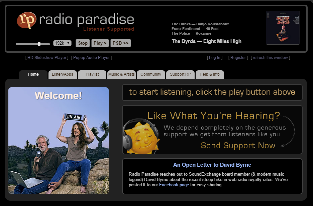Open the Help & Info tab
This screenshot has height=206, width=313.
click(x=210, y=74)
